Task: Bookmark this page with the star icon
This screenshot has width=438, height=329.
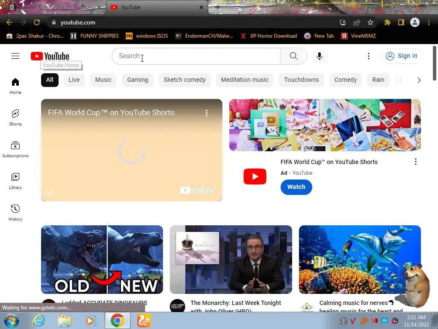Action: pyautogui.click(x=370, y=22)
